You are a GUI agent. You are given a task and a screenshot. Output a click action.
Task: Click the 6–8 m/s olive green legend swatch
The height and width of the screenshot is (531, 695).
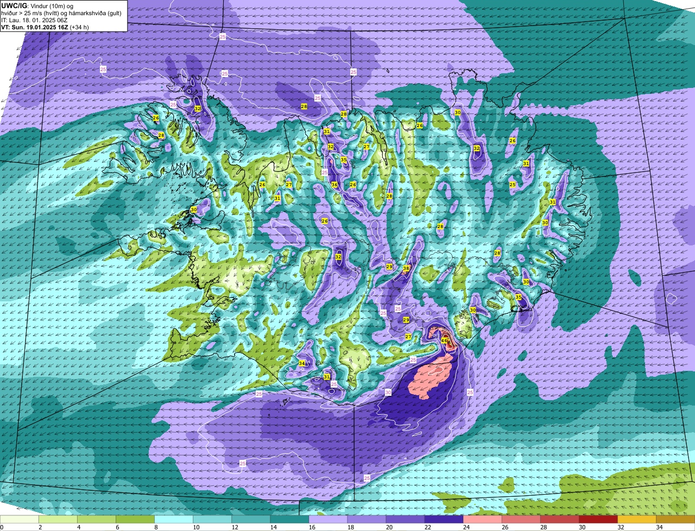pos(135,520)
